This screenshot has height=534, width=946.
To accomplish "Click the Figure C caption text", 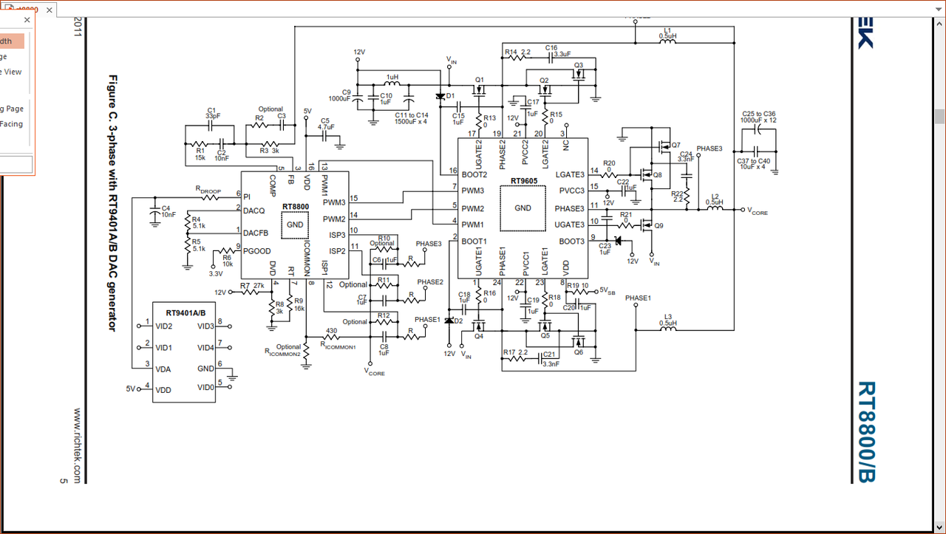I will tap(113, 202).
